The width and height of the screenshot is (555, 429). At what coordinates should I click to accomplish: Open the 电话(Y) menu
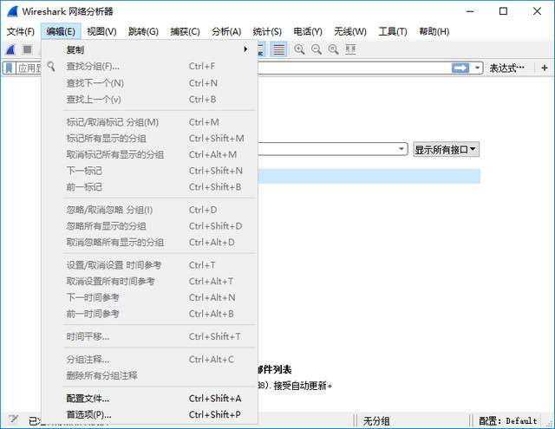point(308,31)
